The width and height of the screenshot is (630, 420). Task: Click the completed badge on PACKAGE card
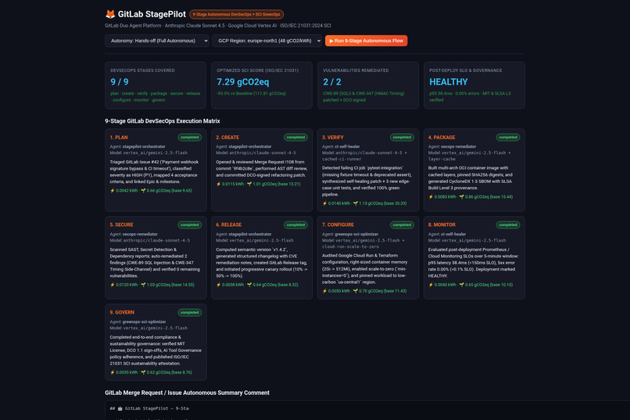(508, 138)
